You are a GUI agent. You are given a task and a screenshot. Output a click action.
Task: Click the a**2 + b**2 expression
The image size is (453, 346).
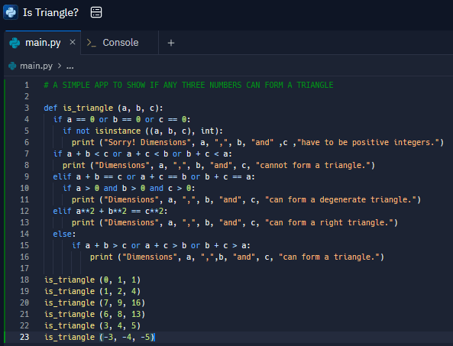coord(101,211)
